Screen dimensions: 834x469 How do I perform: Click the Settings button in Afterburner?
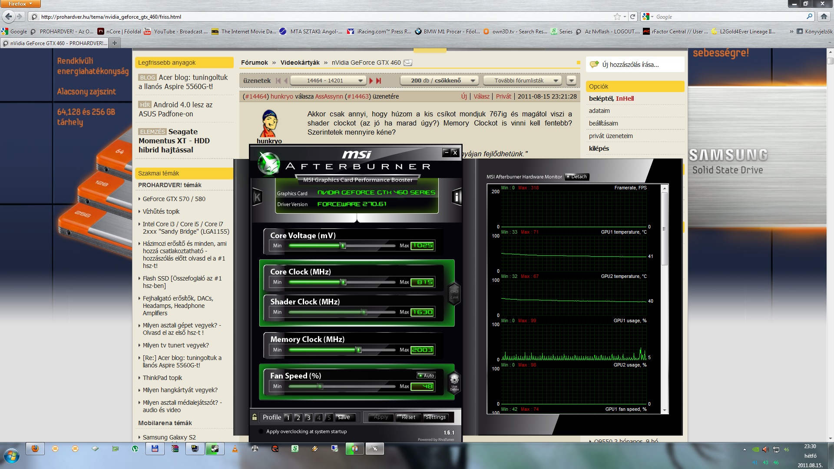pos(435,417)
